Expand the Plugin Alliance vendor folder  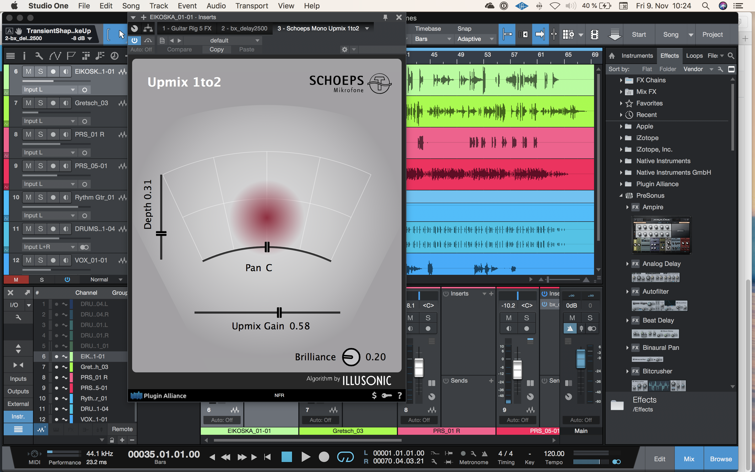[621, 184]
